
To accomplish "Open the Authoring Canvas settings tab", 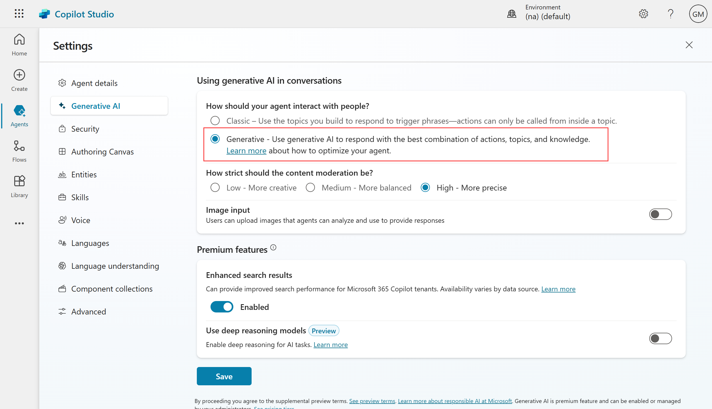I will 102,152.
